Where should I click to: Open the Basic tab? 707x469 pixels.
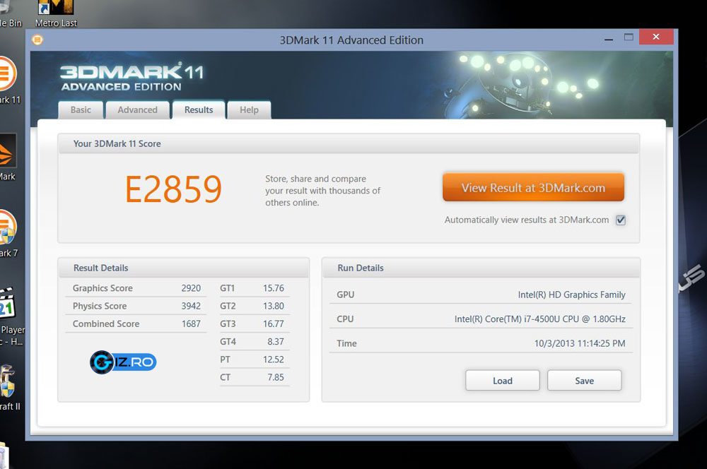coord(81,110)
